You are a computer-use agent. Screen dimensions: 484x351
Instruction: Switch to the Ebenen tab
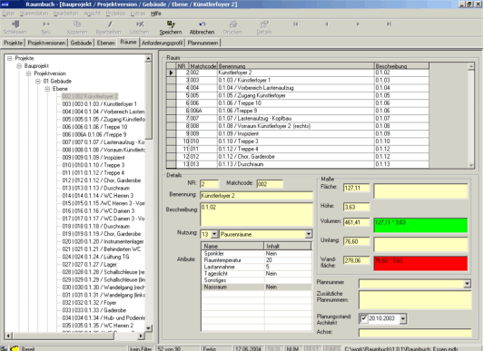click(106, 43)
